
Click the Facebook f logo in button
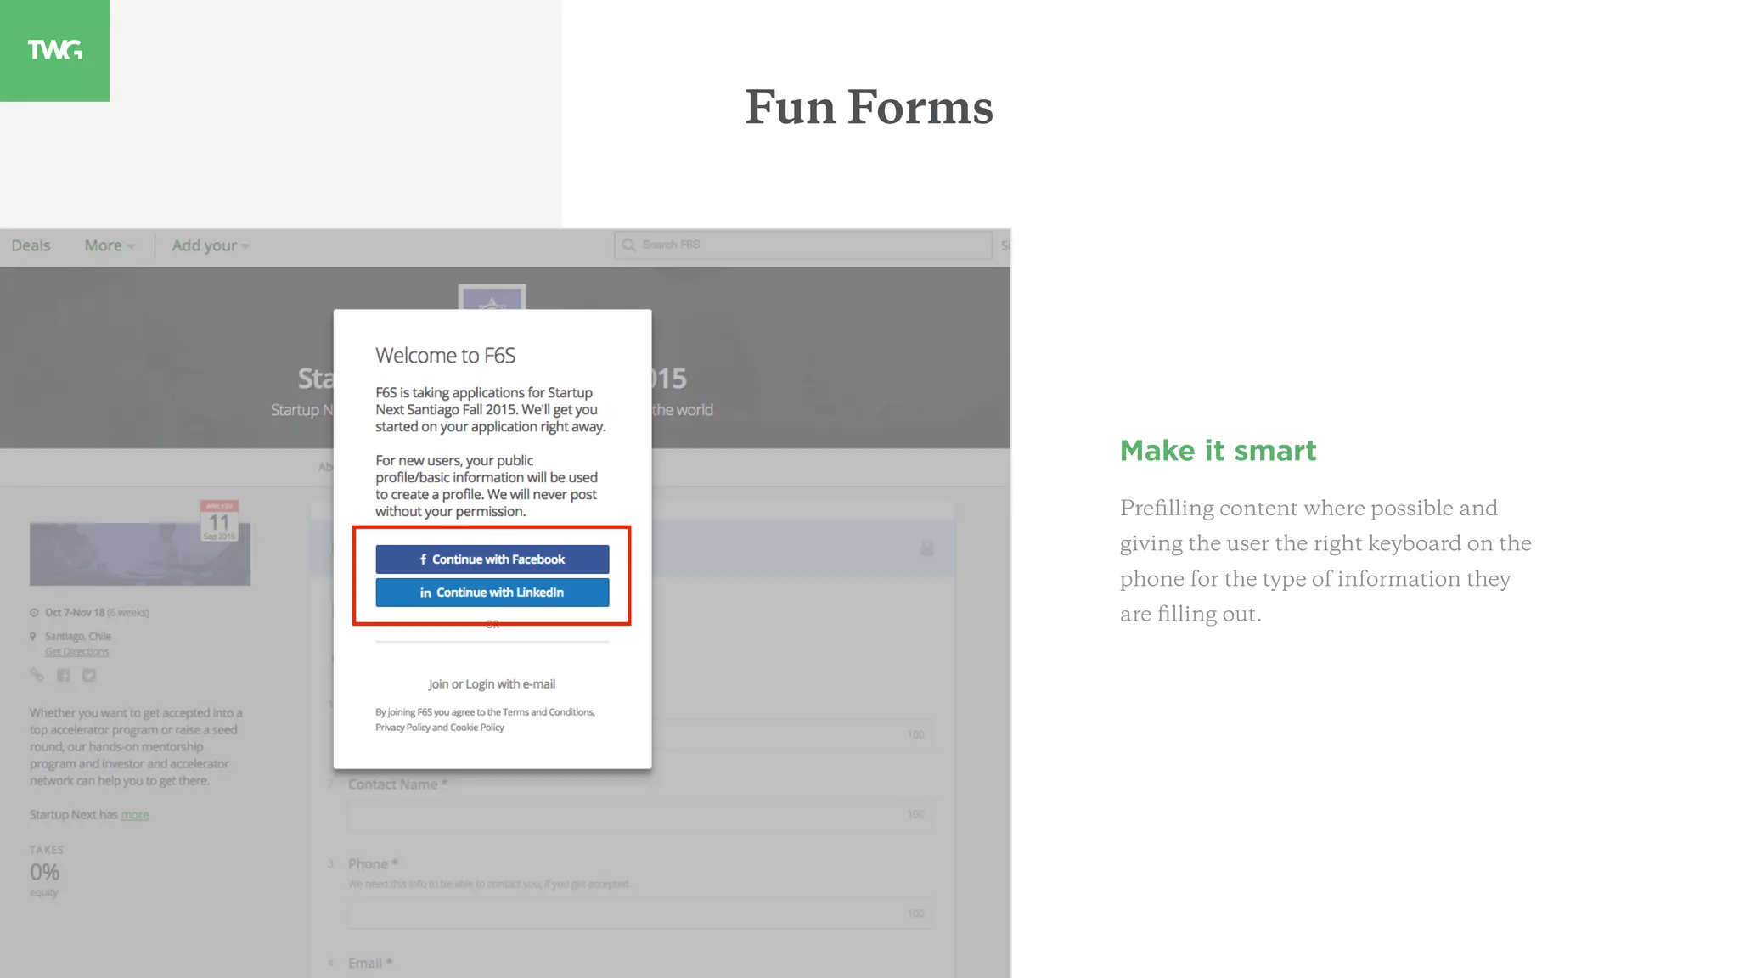tap(423, 559)
